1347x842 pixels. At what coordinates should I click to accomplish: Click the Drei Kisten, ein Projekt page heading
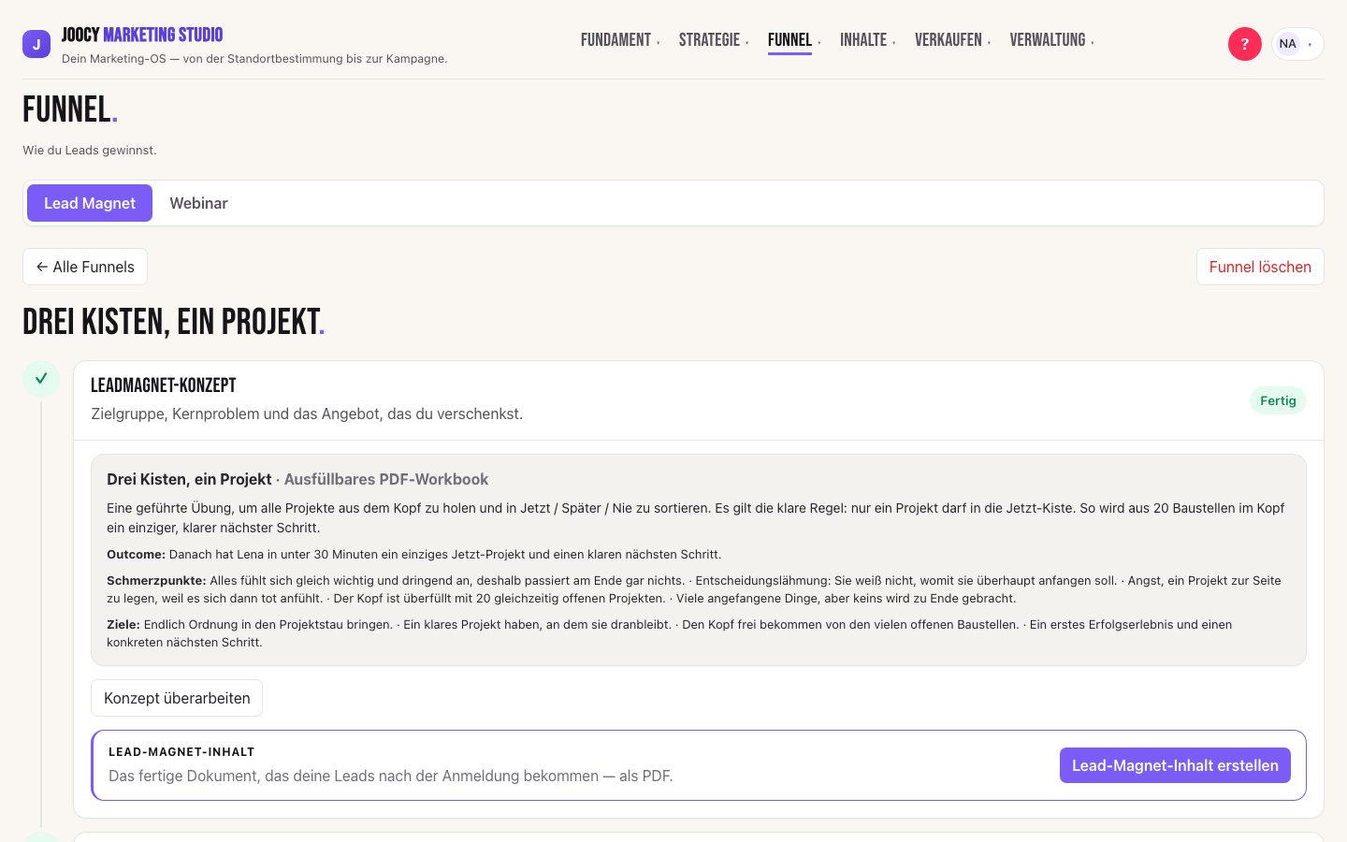pos(173,322)
